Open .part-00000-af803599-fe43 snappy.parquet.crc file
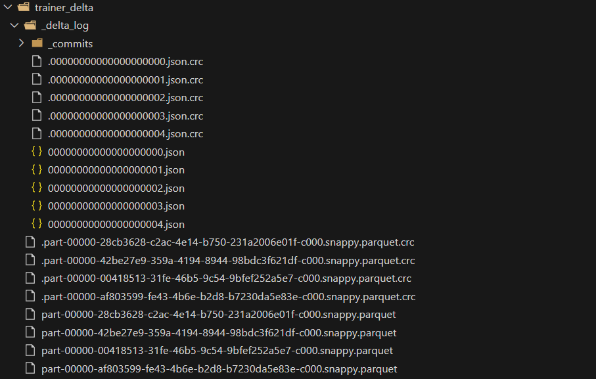Image resolution: width=596 pixels, height=379 pixels. click(x=229, y=297)
